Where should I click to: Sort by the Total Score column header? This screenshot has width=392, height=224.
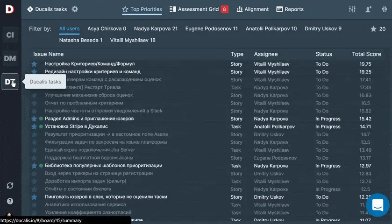coord(366,54)
